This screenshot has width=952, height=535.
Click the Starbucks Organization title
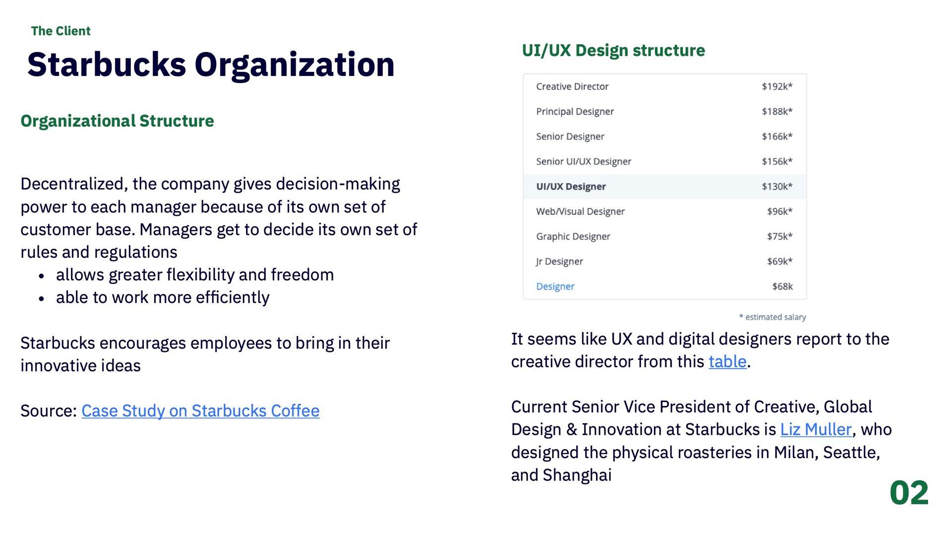point(211,65)
